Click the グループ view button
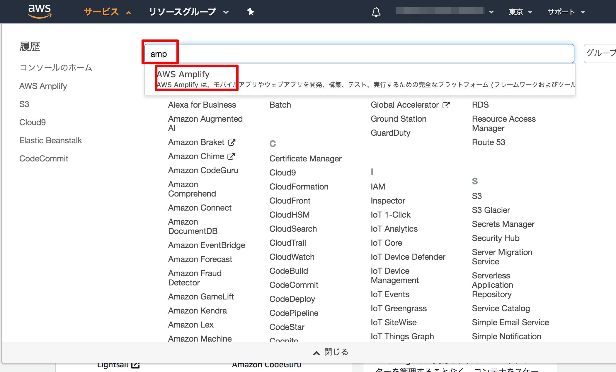This screenshot has width=616, height=372. (600, 53)
